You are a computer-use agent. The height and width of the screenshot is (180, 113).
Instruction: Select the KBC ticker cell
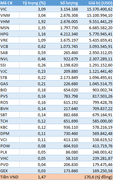[x=10, y=127]
